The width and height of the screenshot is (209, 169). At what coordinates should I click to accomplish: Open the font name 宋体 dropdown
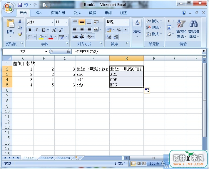pyautogui.click(x=53, y=22)
